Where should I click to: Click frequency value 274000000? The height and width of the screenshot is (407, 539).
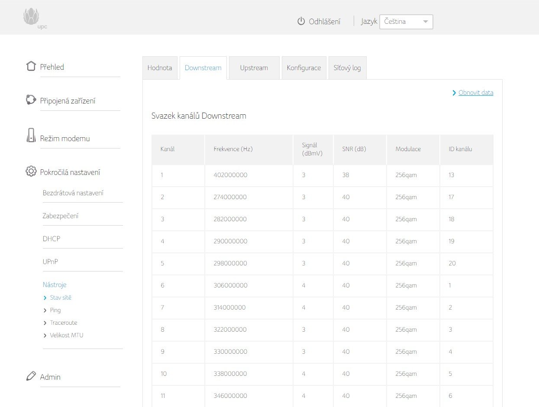(x=230, y=197)
